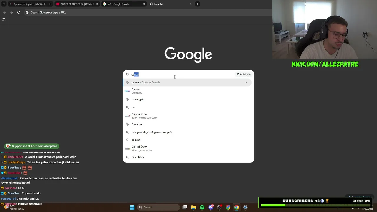Open the tab search chevron
Viewport: 377px width, 212px height.
click(x=4, y=4)
